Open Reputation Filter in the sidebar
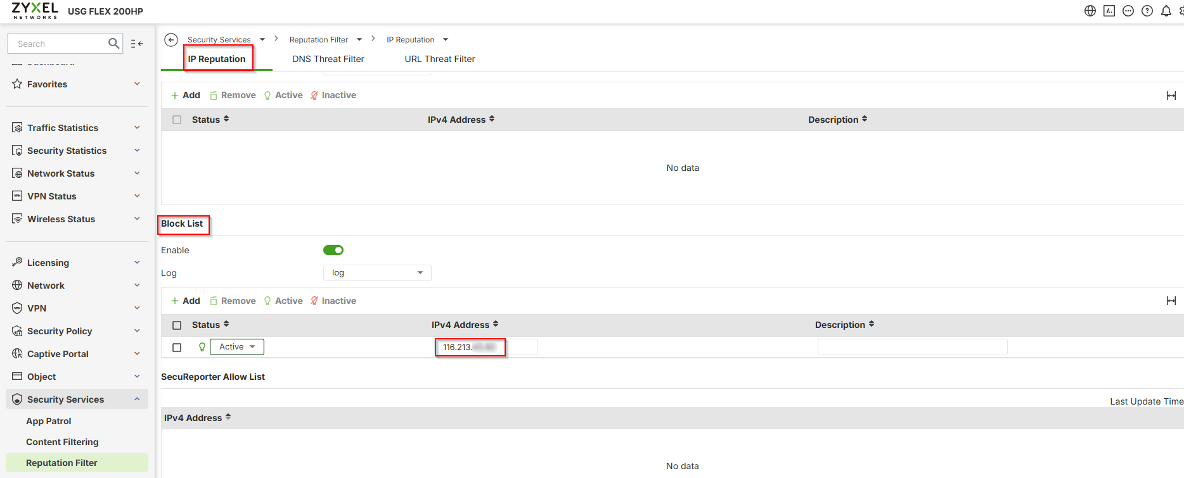This screenshot has width=1184, height=478. tap(77, 463)
